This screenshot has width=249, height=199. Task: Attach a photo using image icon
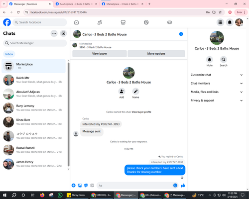(x=80, y=186)
